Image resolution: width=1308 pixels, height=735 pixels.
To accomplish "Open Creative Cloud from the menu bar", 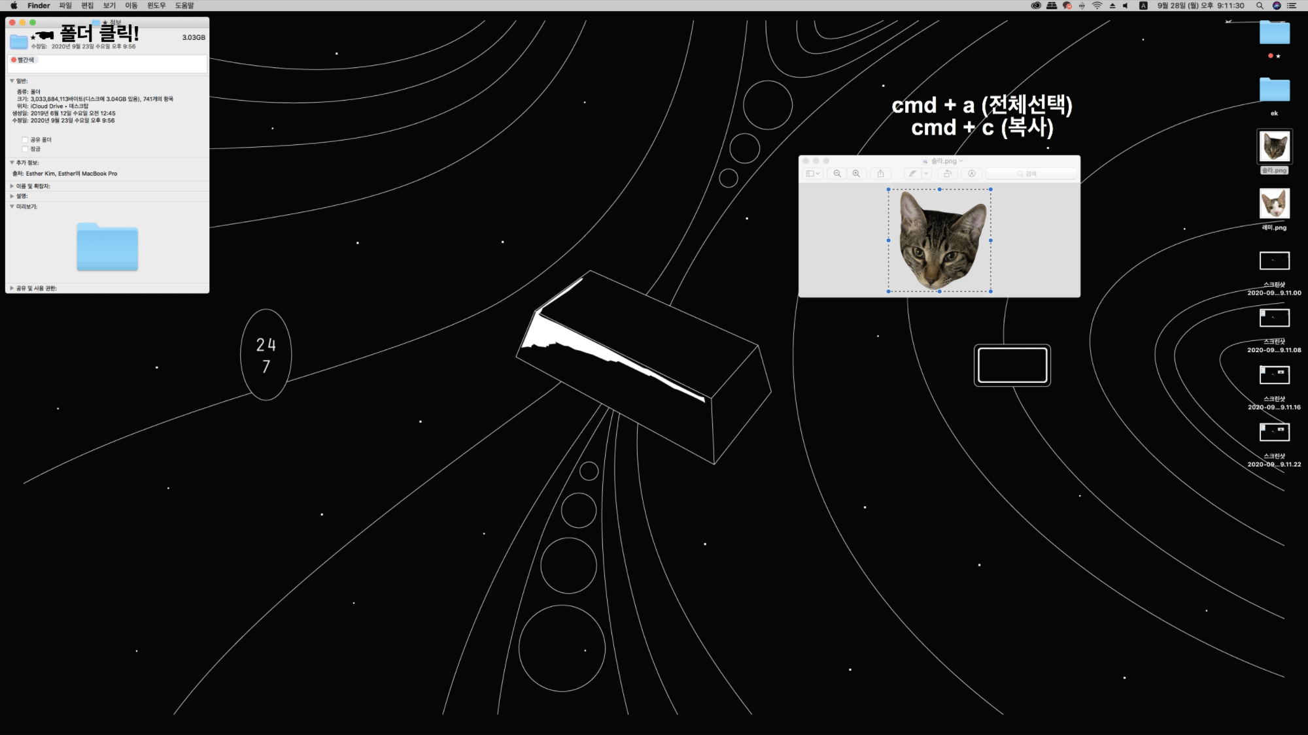I will pyautogui.click(x=1036, y=6).
